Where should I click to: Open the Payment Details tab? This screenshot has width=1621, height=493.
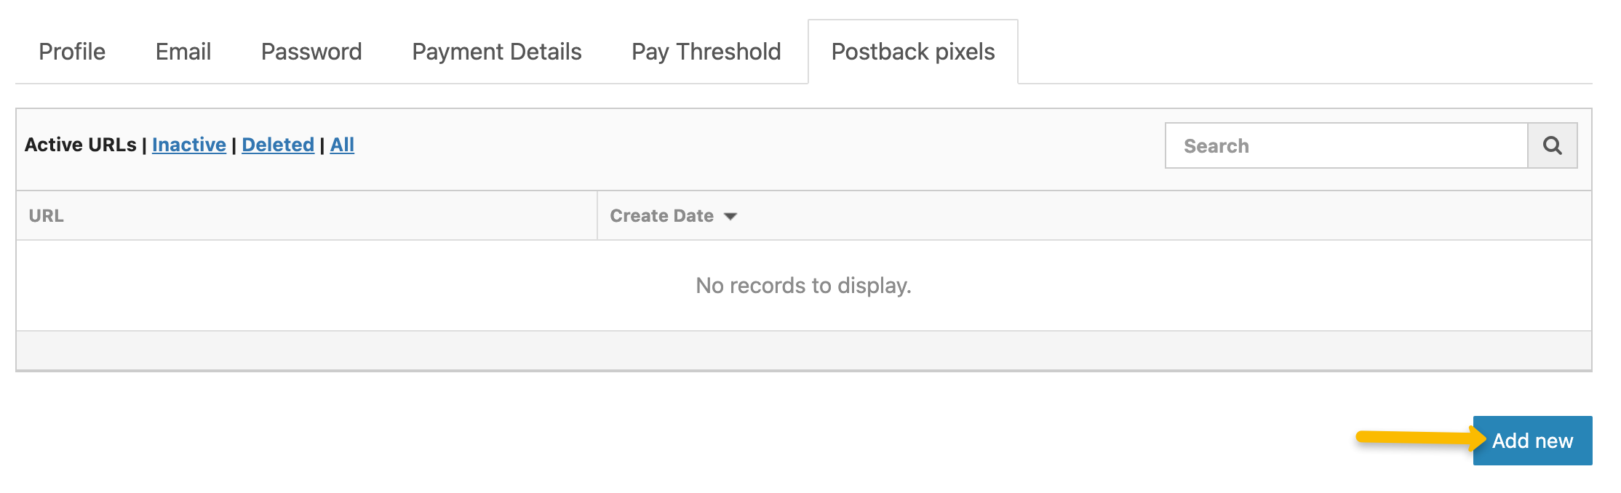497,52
